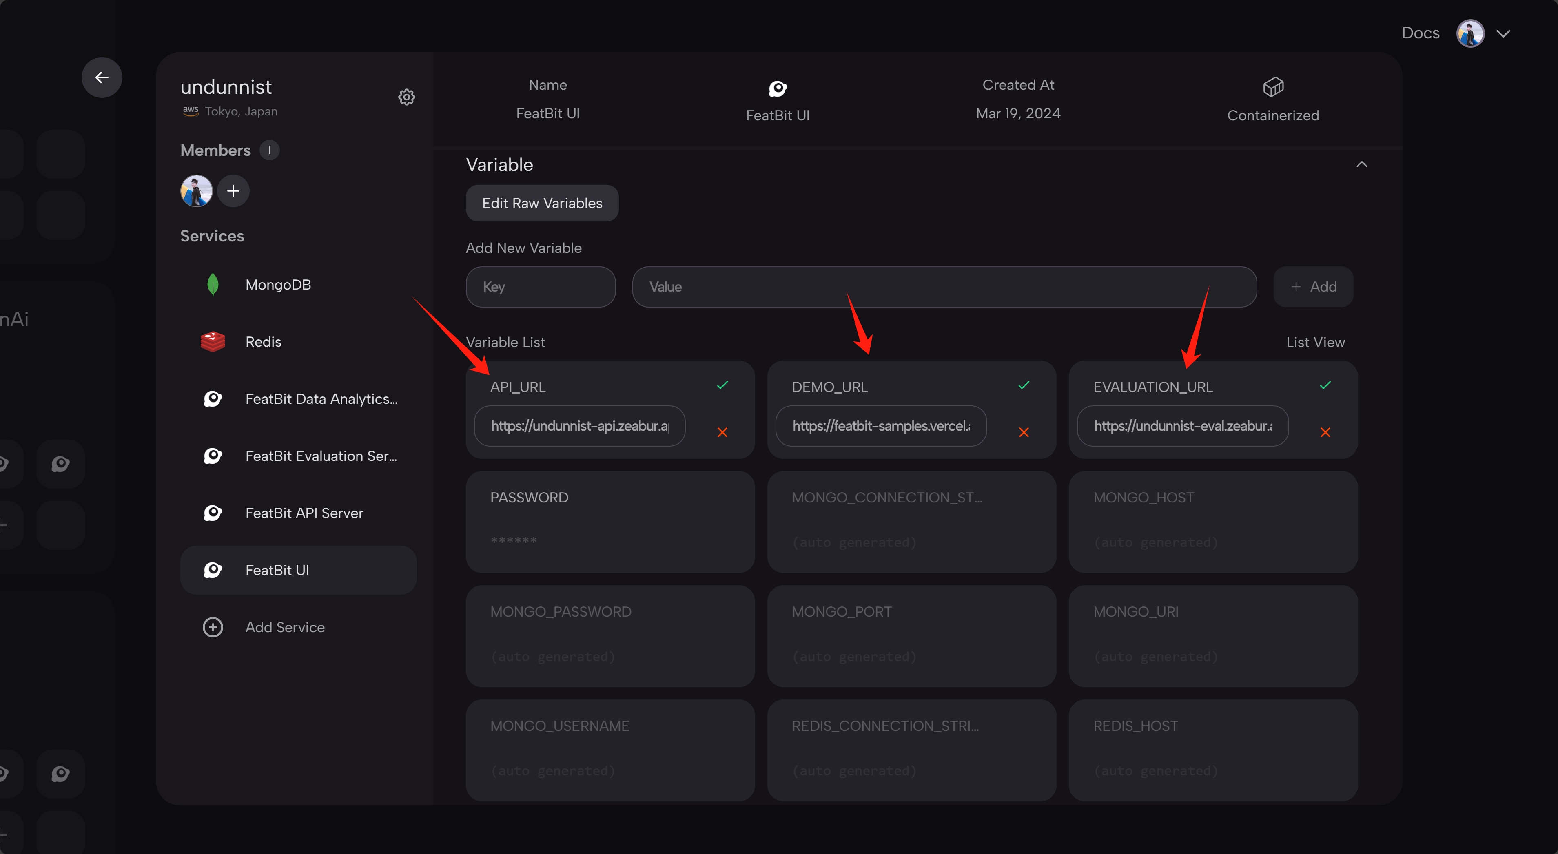Add a member with plus button
Image resolution: width=1558 pixels, height=854 pixels.
pyautogui.click(x=233, y=191)
